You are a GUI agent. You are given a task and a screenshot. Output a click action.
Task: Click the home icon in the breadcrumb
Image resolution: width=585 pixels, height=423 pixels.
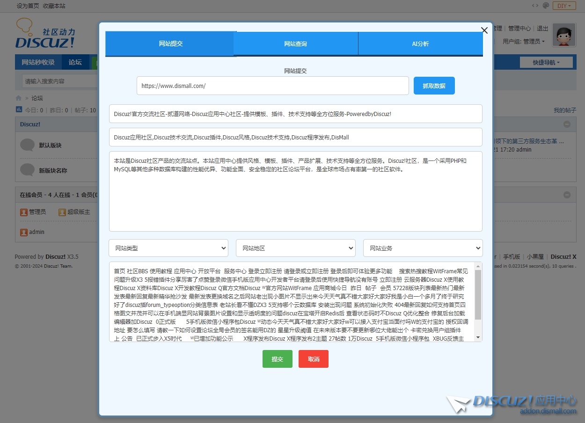pyautogui.click(x=19, y=98)
